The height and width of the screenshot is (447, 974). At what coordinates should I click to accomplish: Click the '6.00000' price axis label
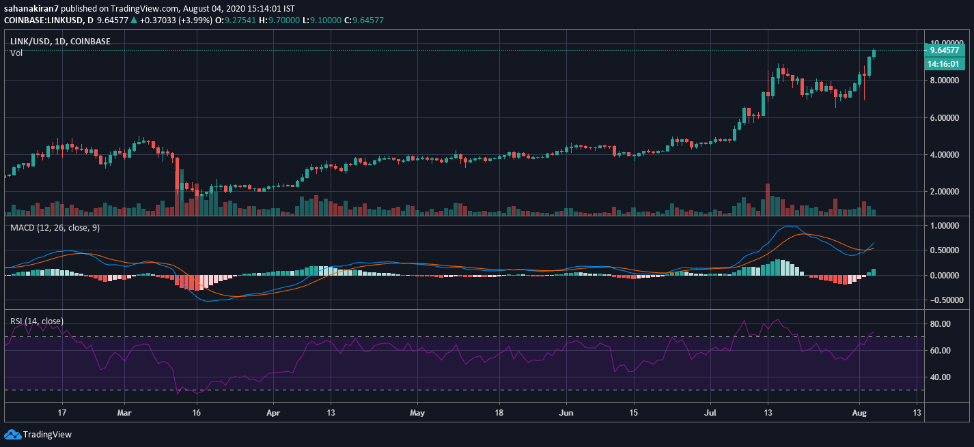[x=945, y=117]
